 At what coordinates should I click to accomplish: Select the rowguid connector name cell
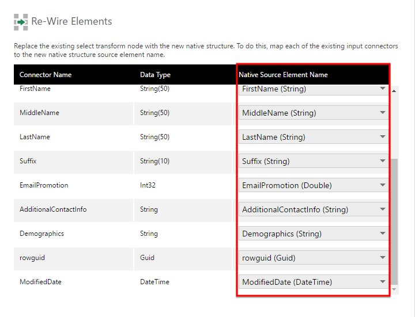(32, 258)
